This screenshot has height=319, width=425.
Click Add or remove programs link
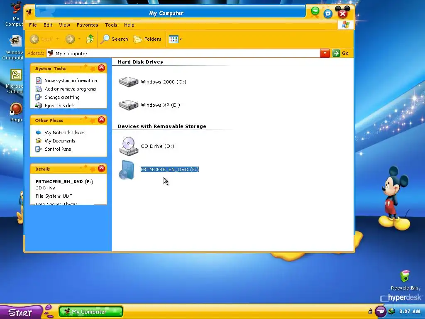70,89
